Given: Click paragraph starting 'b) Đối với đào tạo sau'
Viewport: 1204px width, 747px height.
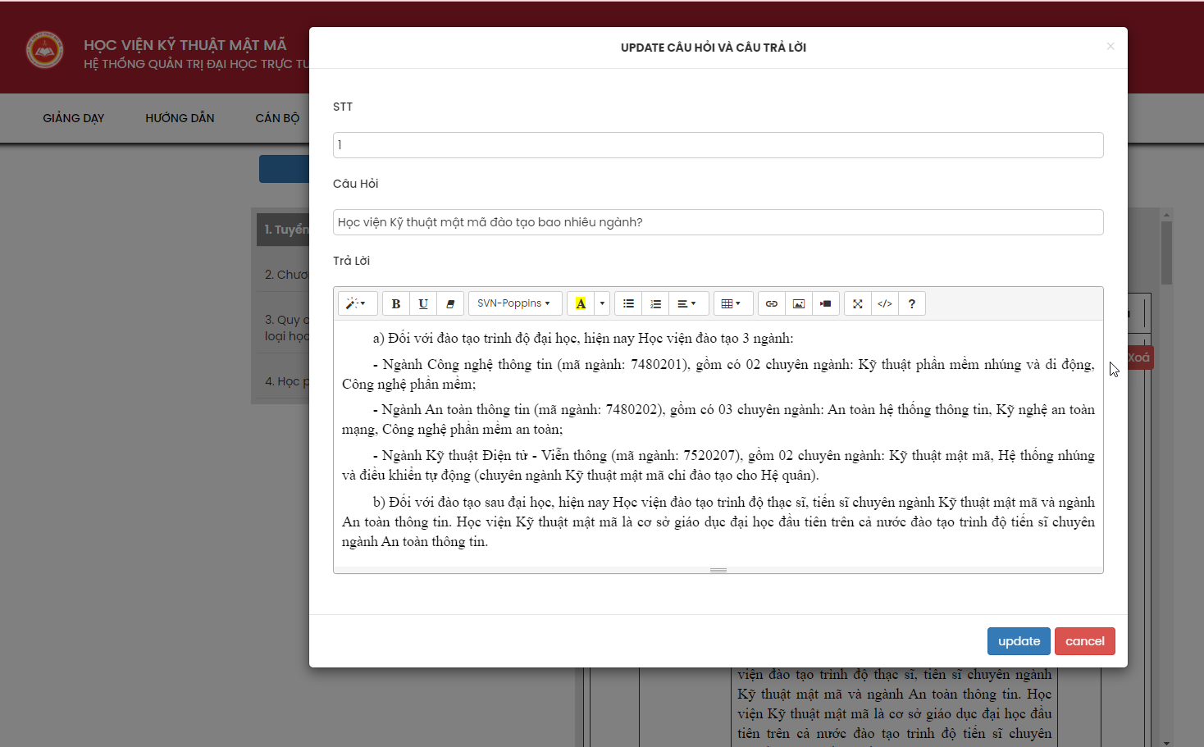Looking at the screenshot, I should click(718, 522).
